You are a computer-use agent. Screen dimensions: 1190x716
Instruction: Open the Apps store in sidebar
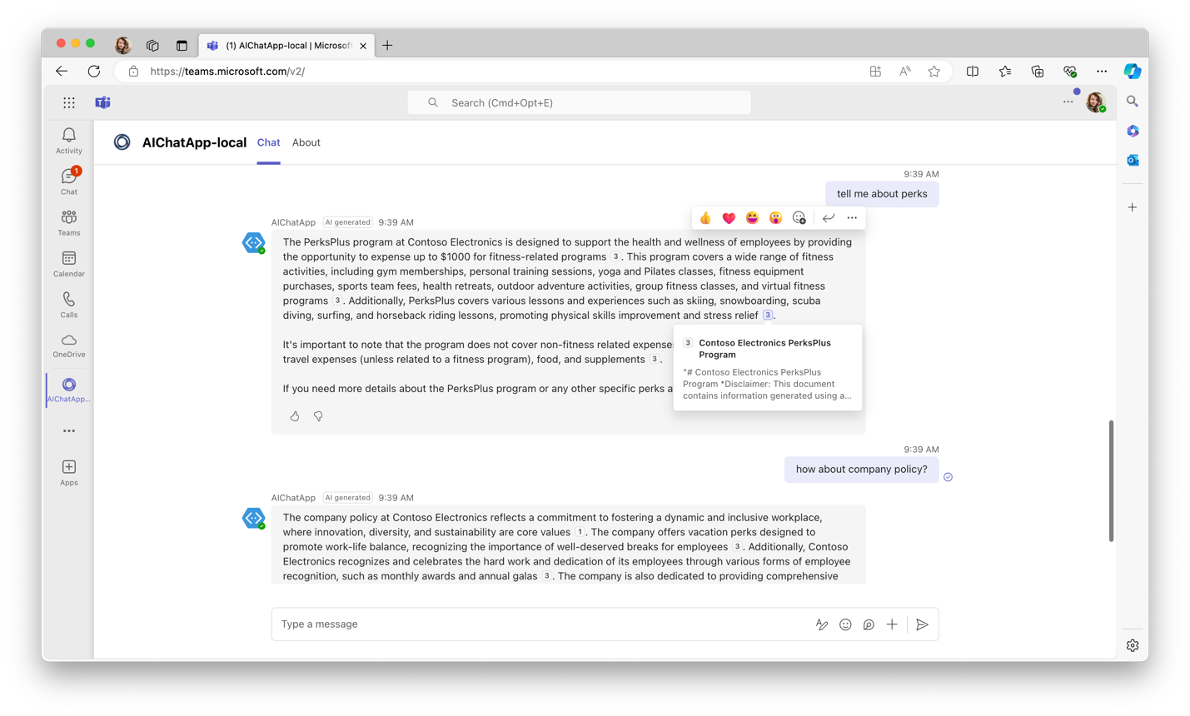[69, 472]
